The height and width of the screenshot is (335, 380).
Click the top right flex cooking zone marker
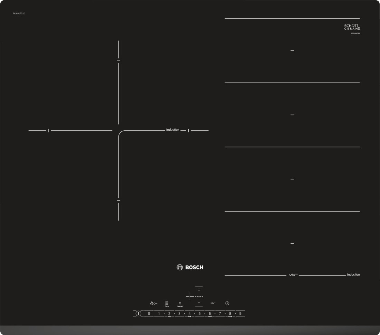point(292,51)
